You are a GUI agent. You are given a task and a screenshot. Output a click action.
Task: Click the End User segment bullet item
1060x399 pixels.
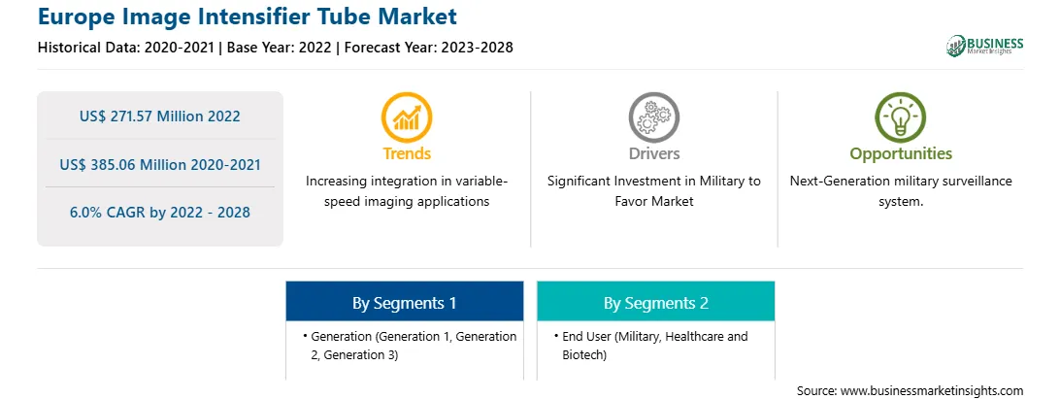tap(649, 345)
